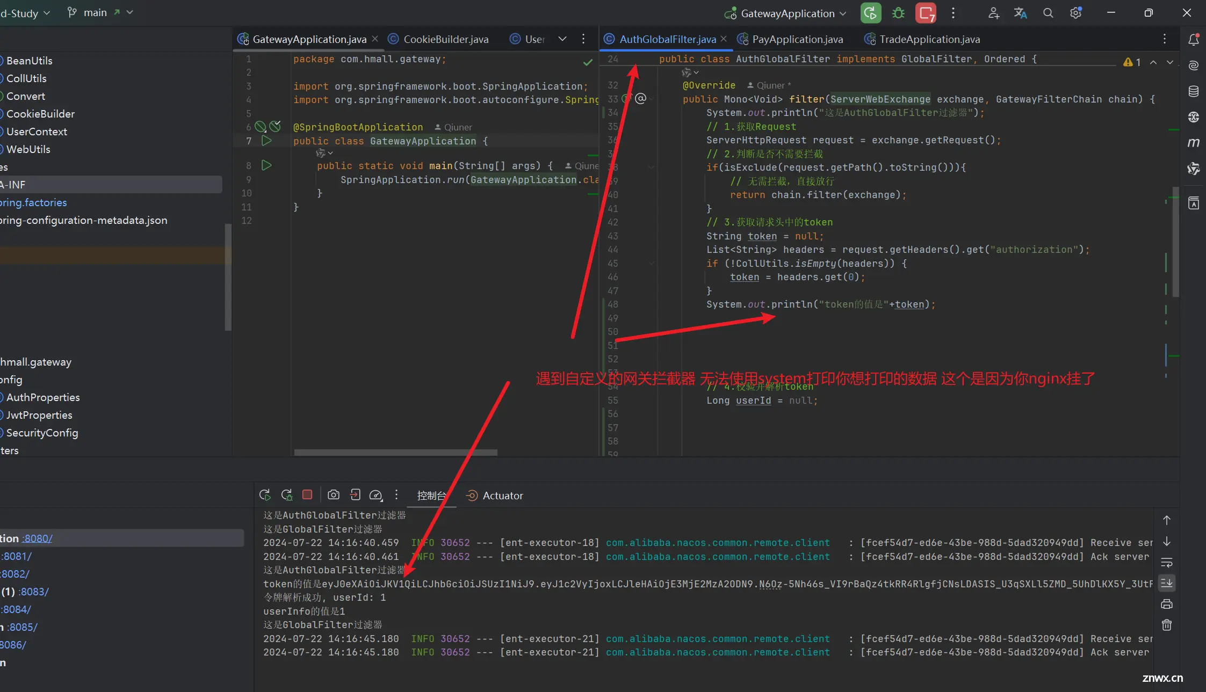Click the implements gutter icon on line 33
Screen dimensions: 1206x692
pos(626,99)
